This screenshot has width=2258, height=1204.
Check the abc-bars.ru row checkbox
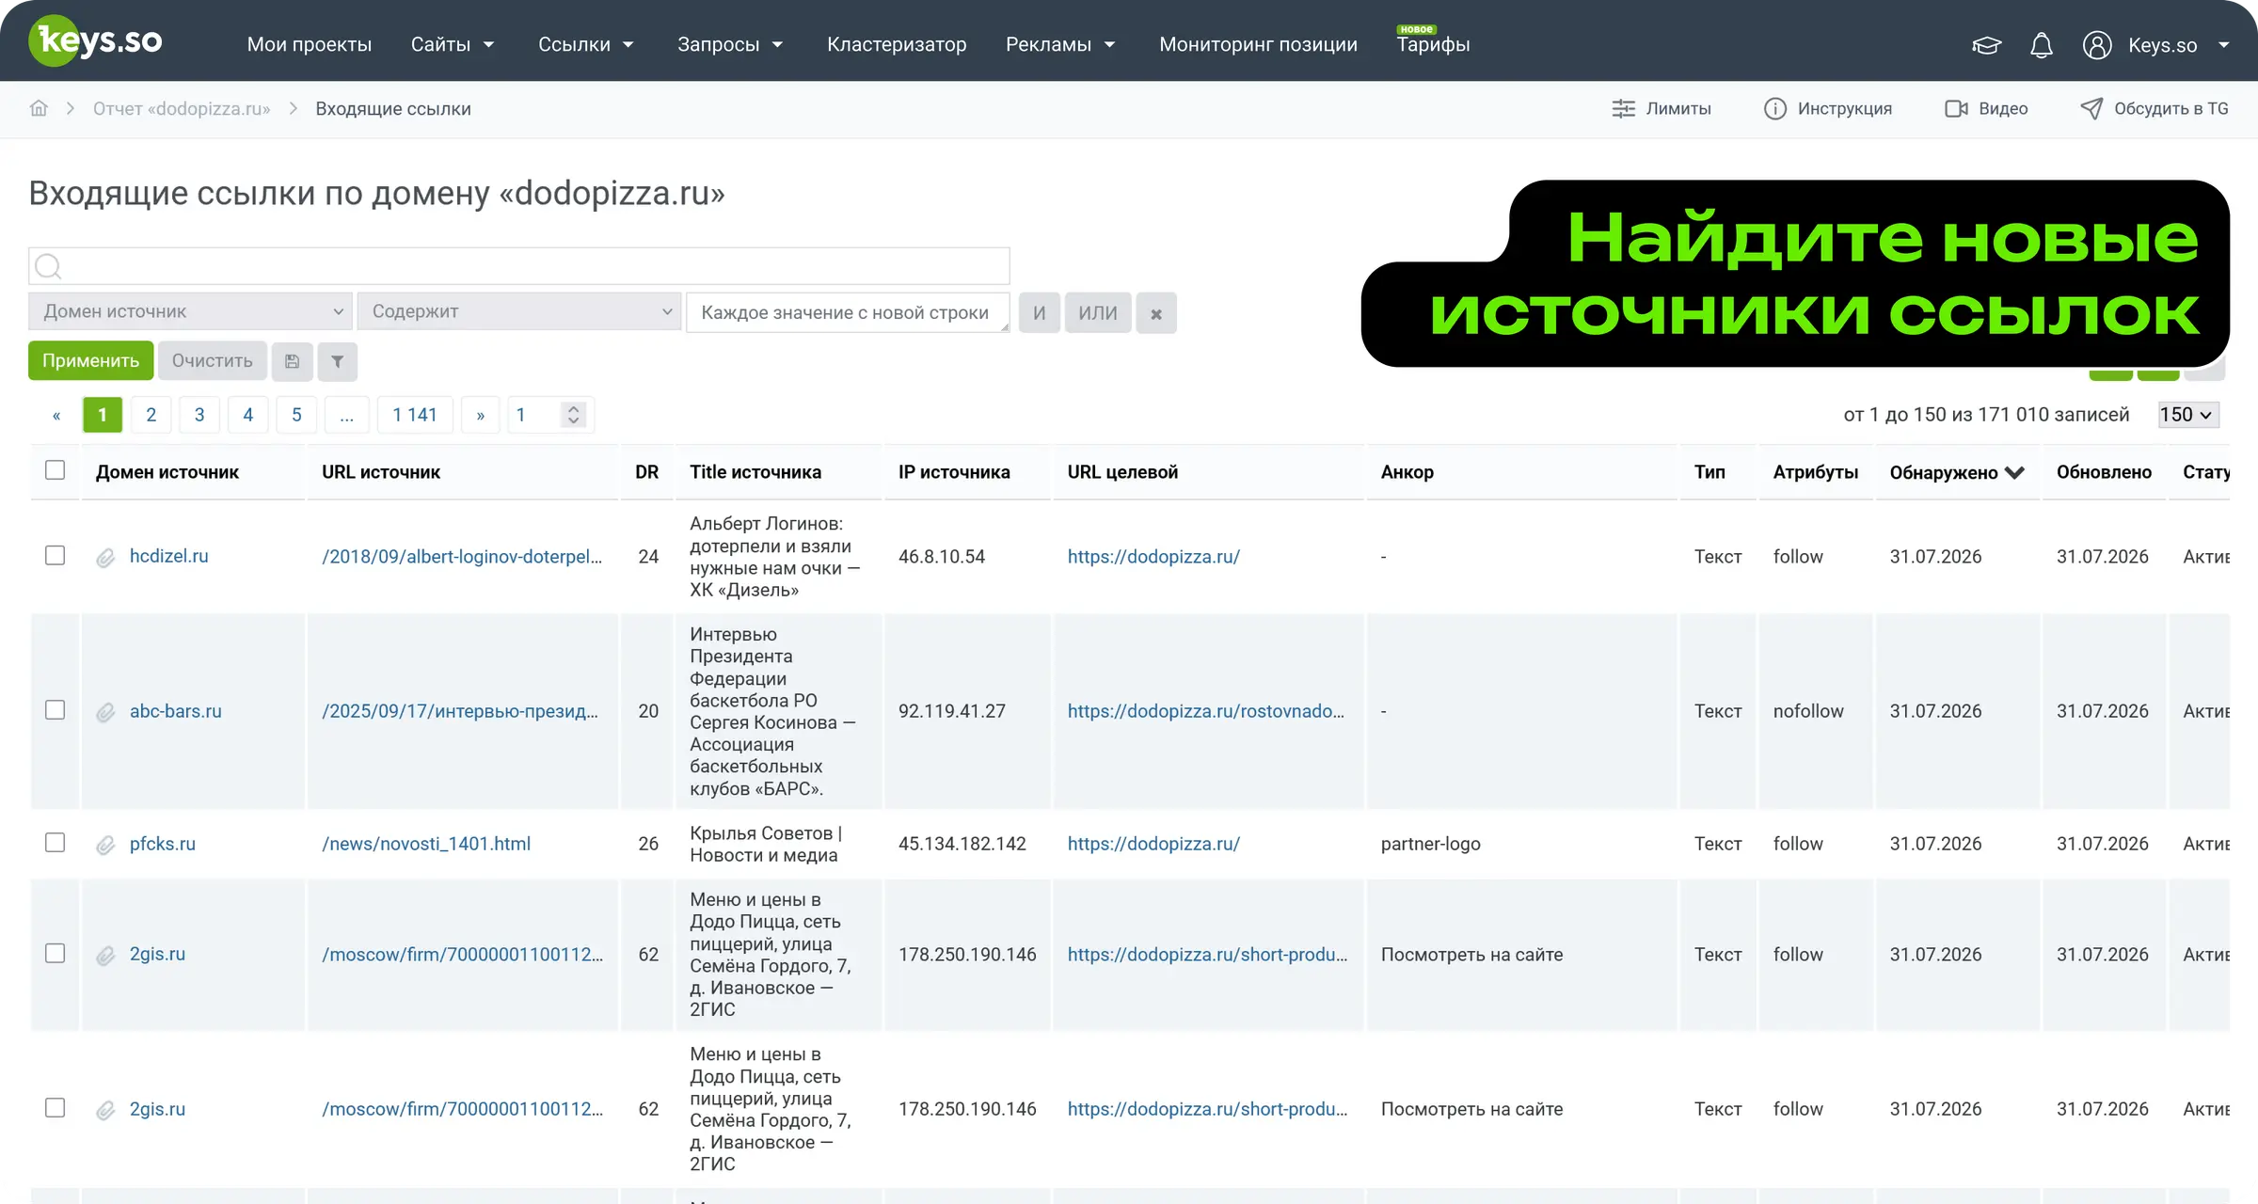pyautogui.click(x=56, y=709)
